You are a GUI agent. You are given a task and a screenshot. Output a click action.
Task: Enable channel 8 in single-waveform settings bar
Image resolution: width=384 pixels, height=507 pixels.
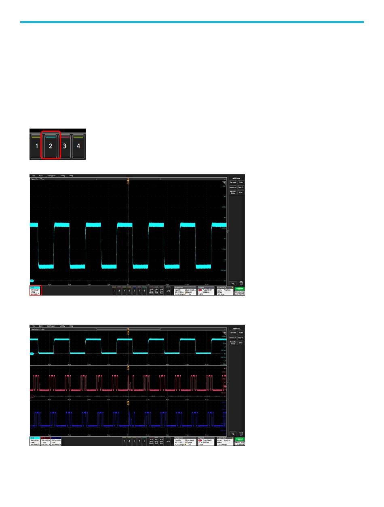144,291
